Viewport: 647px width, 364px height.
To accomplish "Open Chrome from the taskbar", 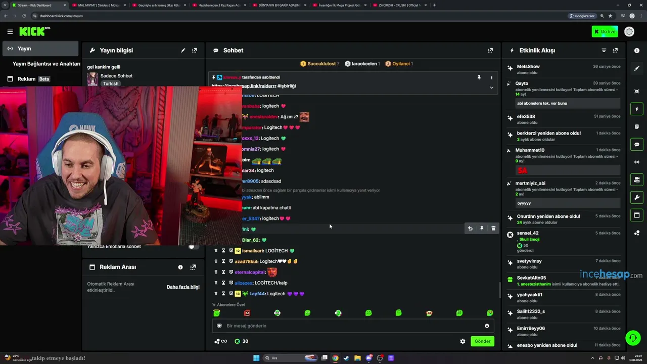I will [x=335, y=358].
